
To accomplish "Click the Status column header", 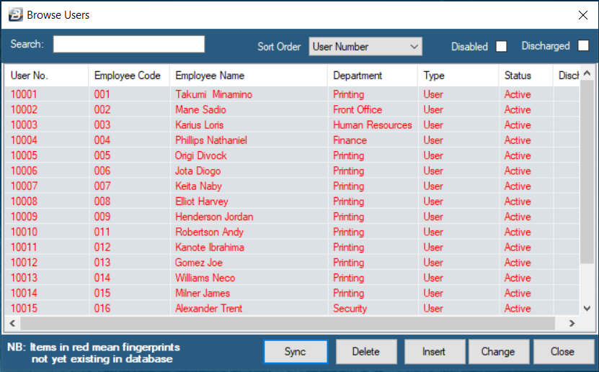I will (x=525, y=76).
